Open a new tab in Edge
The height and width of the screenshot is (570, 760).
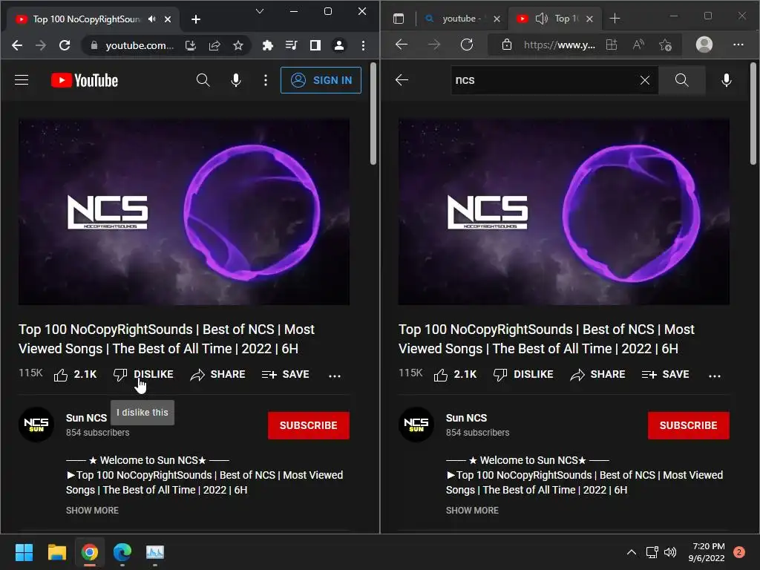[615, 19]
